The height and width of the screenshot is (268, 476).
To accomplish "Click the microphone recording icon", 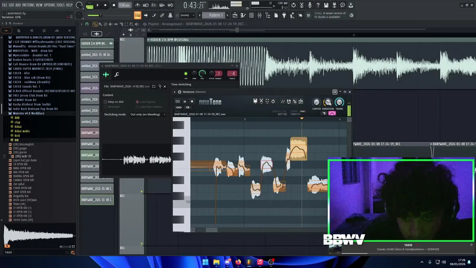I will point(310,5).
